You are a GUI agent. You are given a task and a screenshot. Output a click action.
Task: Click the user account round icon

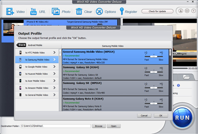click(181, 11)
